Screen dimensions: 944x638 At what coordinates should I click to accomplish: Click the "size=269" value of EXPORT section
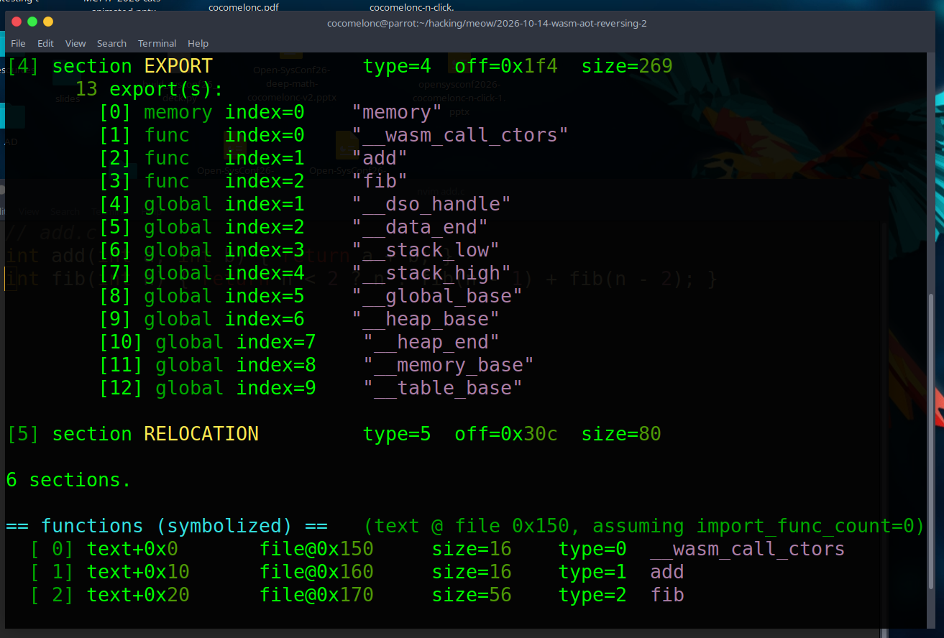click(x=627, y=66)
